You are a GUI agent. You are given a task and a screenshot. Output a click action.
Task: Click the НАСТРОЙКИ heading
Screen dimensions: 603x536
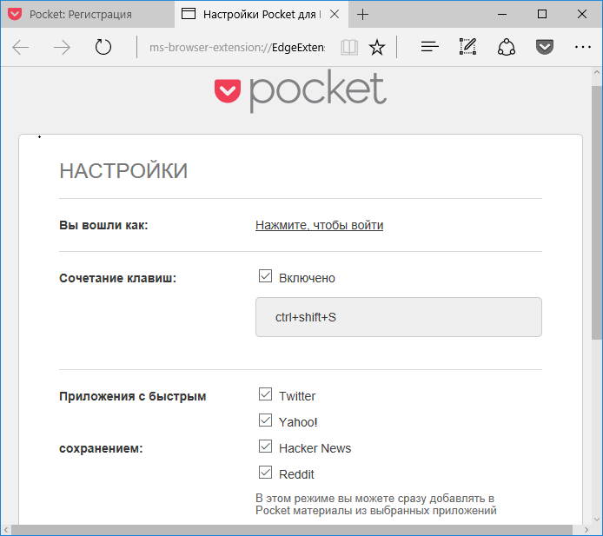point(123,171)
